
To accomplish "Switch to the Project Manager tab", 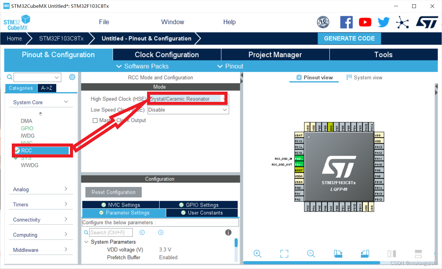I will click(x=275, y=55).
